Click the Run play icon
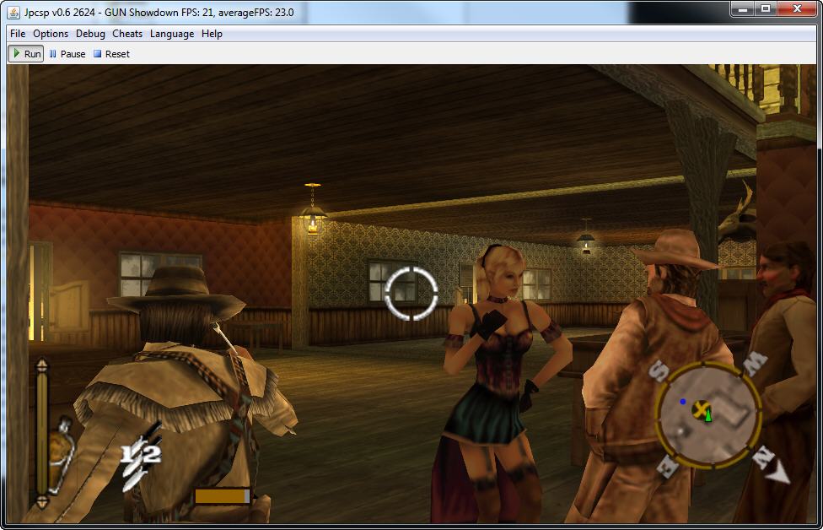 pos(16,54)
